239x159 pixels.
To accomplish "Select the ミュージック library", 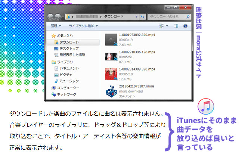I will [x=69, y=81].
